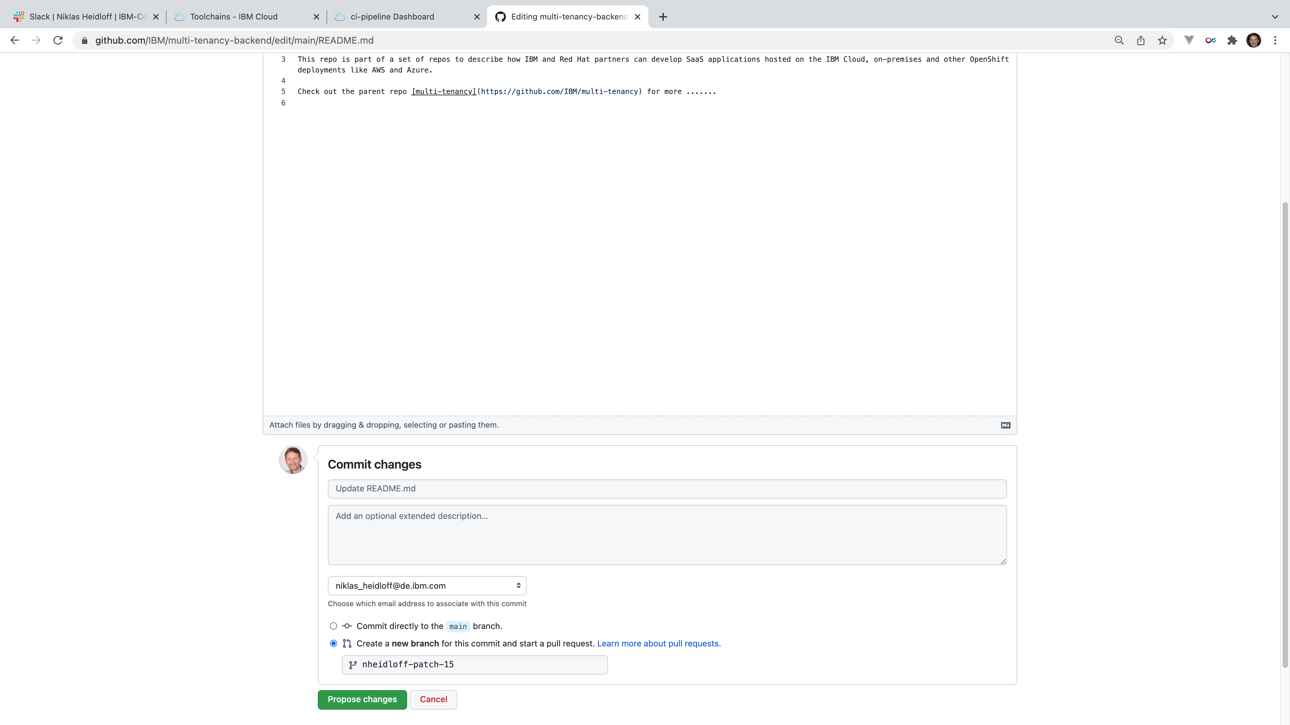
Task: Open Learn more about pull requests link
Action: (x=658, y=643)
